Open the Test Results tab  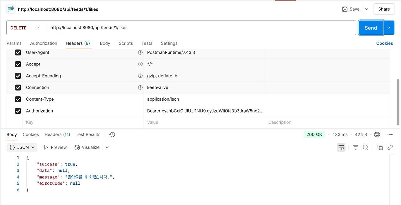point(88,134)
